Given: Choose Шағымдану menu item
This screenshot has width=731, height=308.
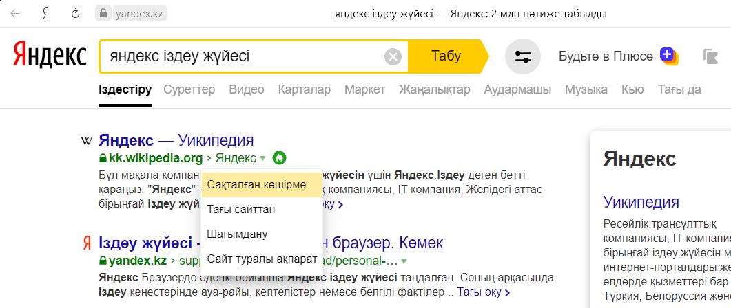Looking at the screenshot, I should point(262,234).
